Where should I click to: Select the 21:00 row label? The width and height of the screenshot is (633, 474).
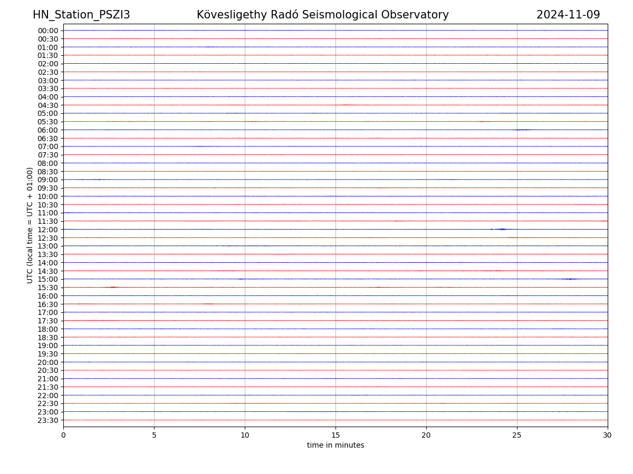(47, 379)
